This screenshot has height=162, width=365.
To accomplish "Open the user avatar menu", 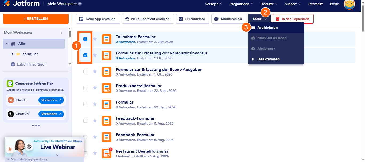I will click(349, 4).
